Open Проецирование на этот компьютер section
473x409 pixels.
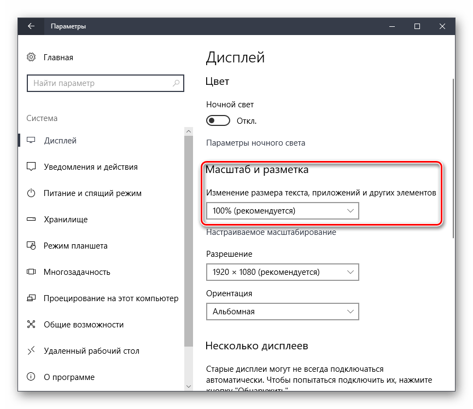(111, 298)
